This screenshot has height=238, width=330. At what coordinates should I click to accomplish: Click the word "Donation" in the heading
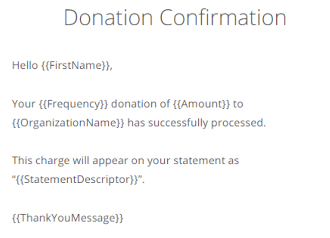pos(108,17)
